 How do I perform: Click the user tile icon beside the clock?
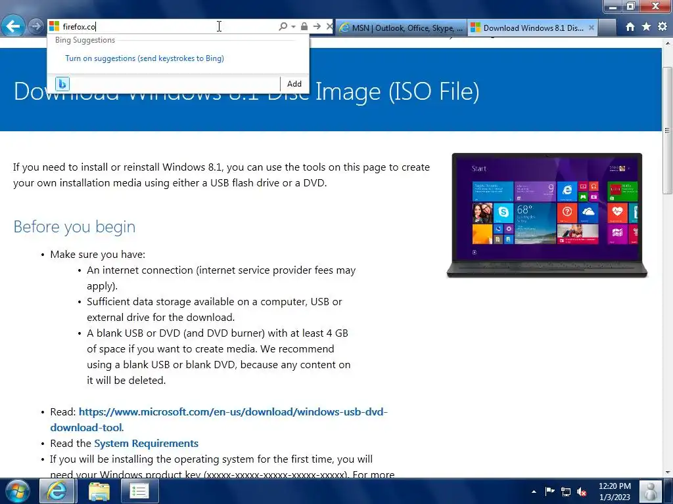(650, 491)
